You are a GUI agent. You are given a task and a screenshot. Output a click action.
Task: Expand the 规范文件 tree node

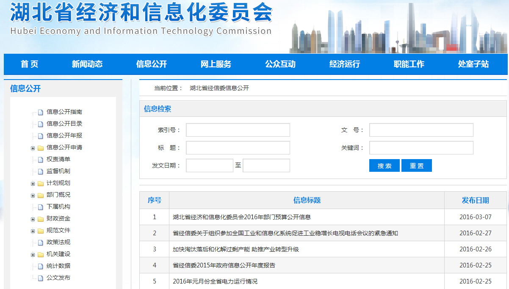pos(33,231)
